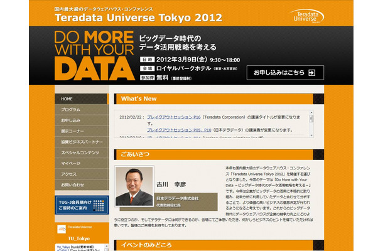Click the TUG-J会員様向け invitation banner
This screenshot has width=383, height=251.
coord(82,205)
